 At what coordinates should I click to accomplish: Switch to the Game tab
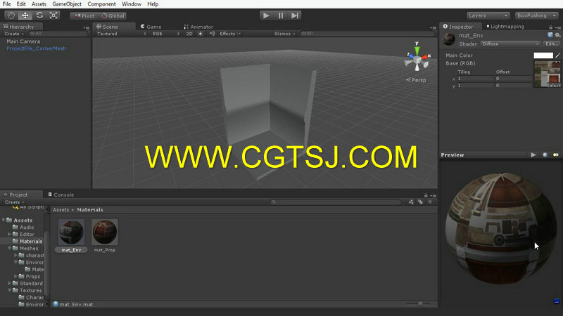pos(151,27)
